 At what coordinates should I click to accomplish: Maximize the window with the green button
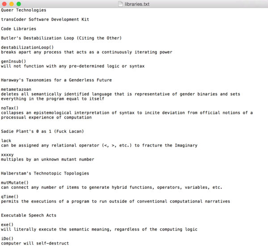(19, 4)
